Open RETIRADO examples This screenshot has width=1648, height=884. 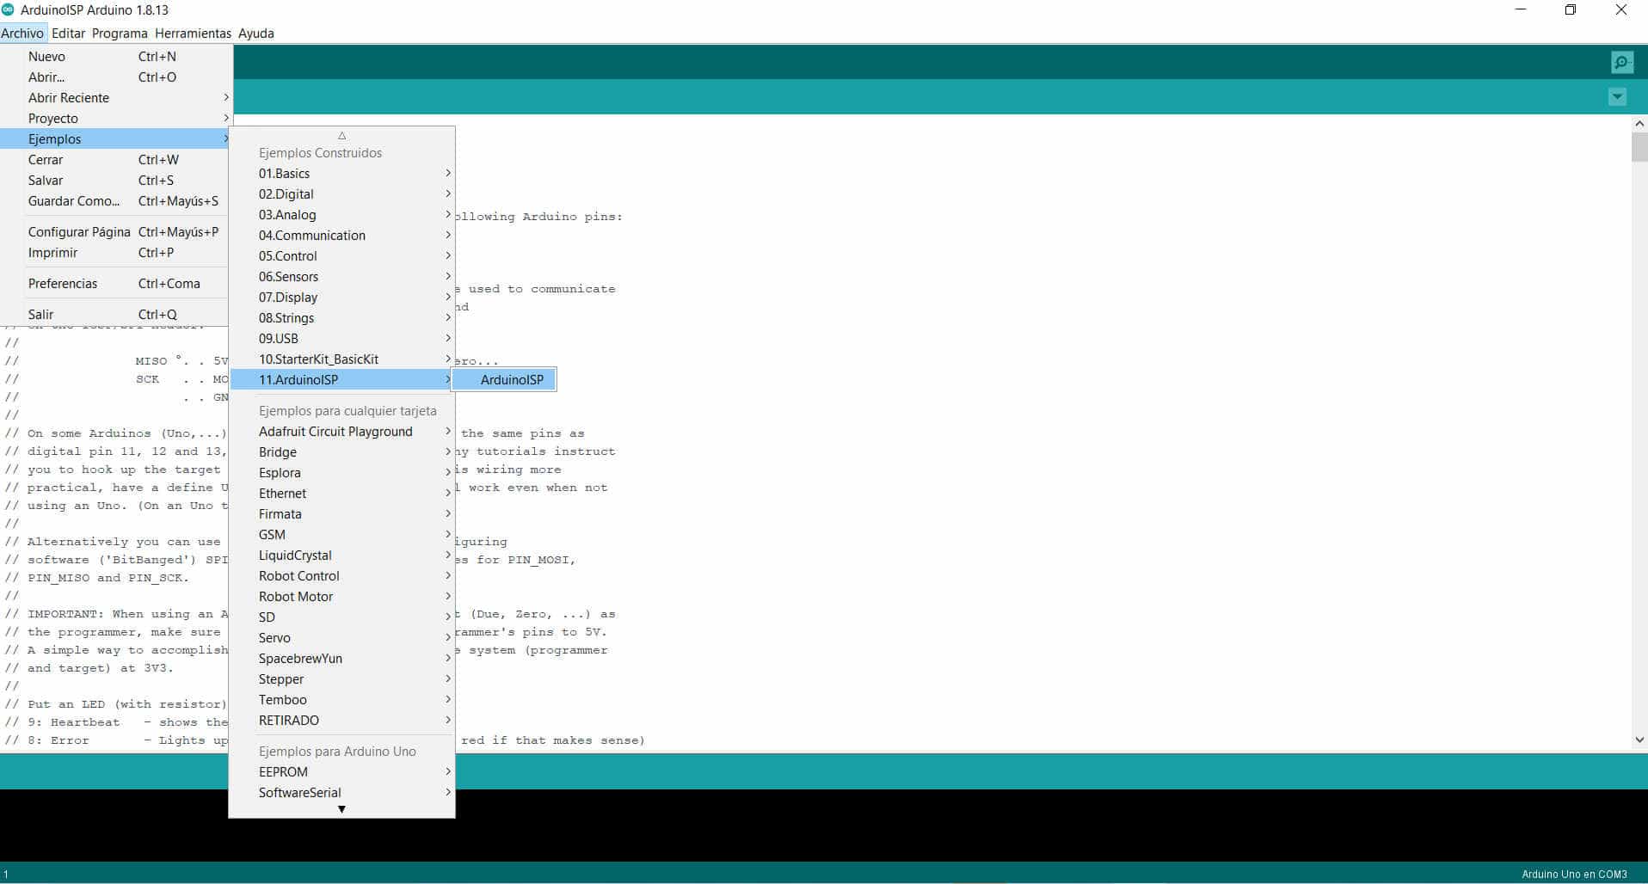click(341, 721)
